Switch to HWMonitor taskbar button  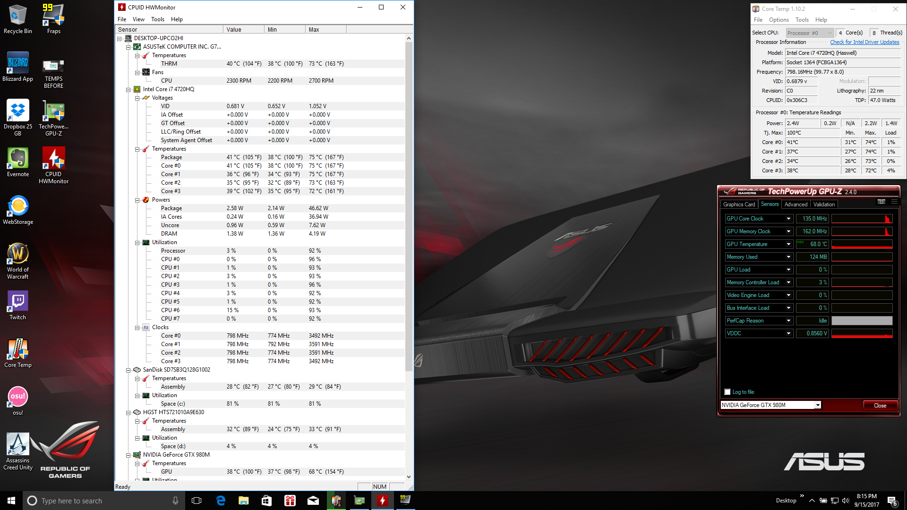click(x=383, y=501)
